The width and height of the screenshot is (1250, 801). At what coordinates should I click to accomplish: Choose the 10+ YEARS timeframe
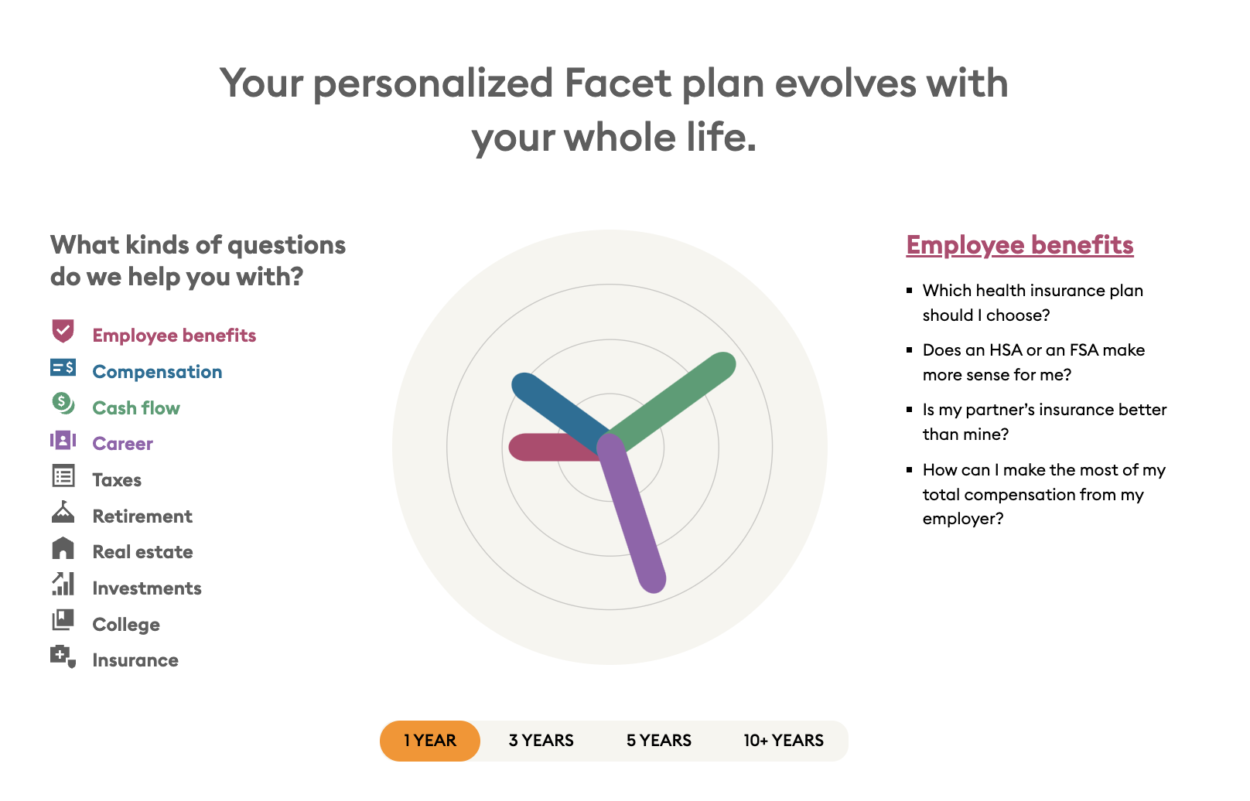(784, 741)
